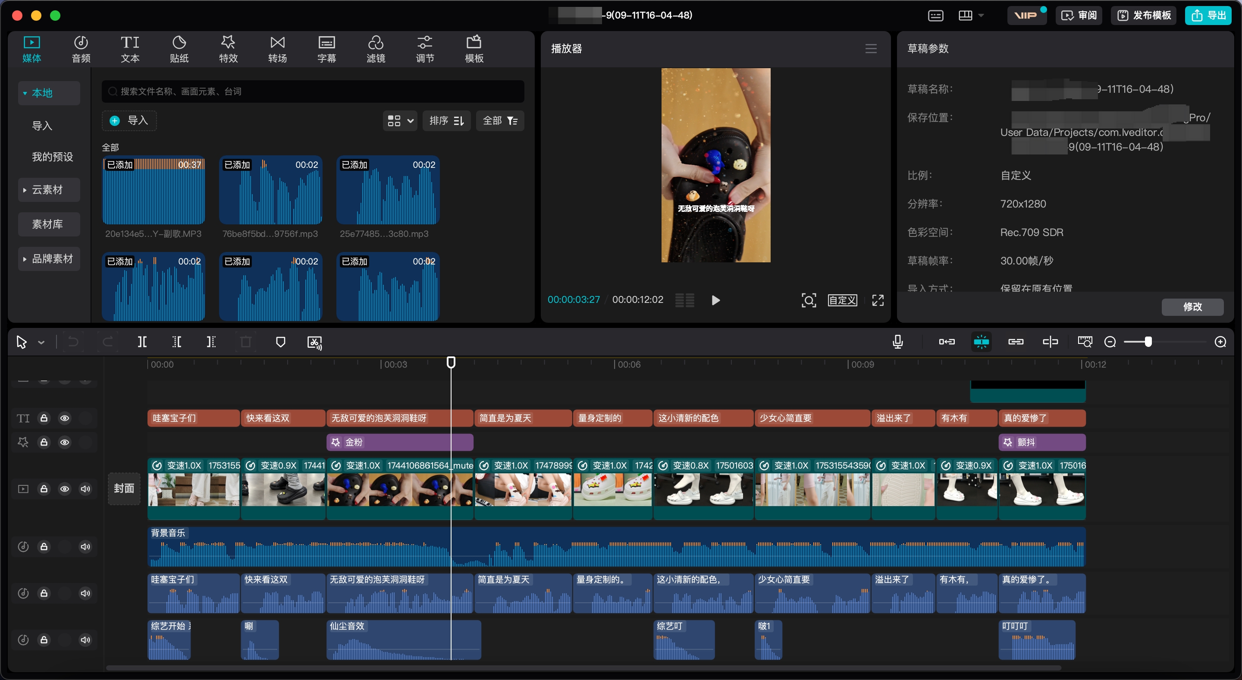Expand the 云素材 sidebar section
This screenshot has height=680, width=1242.
tap(47, 190)
